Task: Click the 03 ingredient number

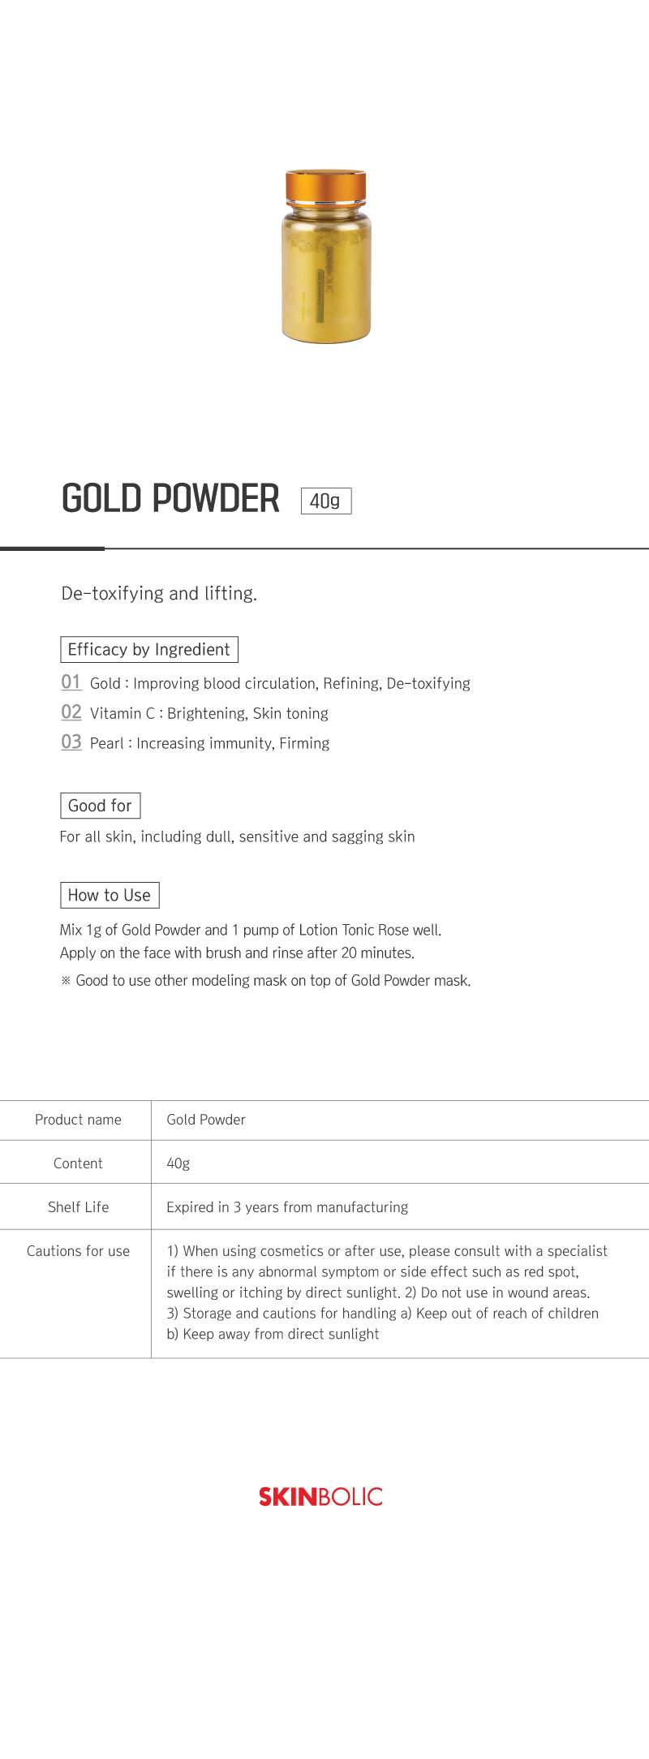Action: (x=71, y=742)
